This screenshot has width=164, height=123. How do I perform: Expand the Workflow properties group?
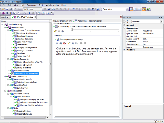124,50
